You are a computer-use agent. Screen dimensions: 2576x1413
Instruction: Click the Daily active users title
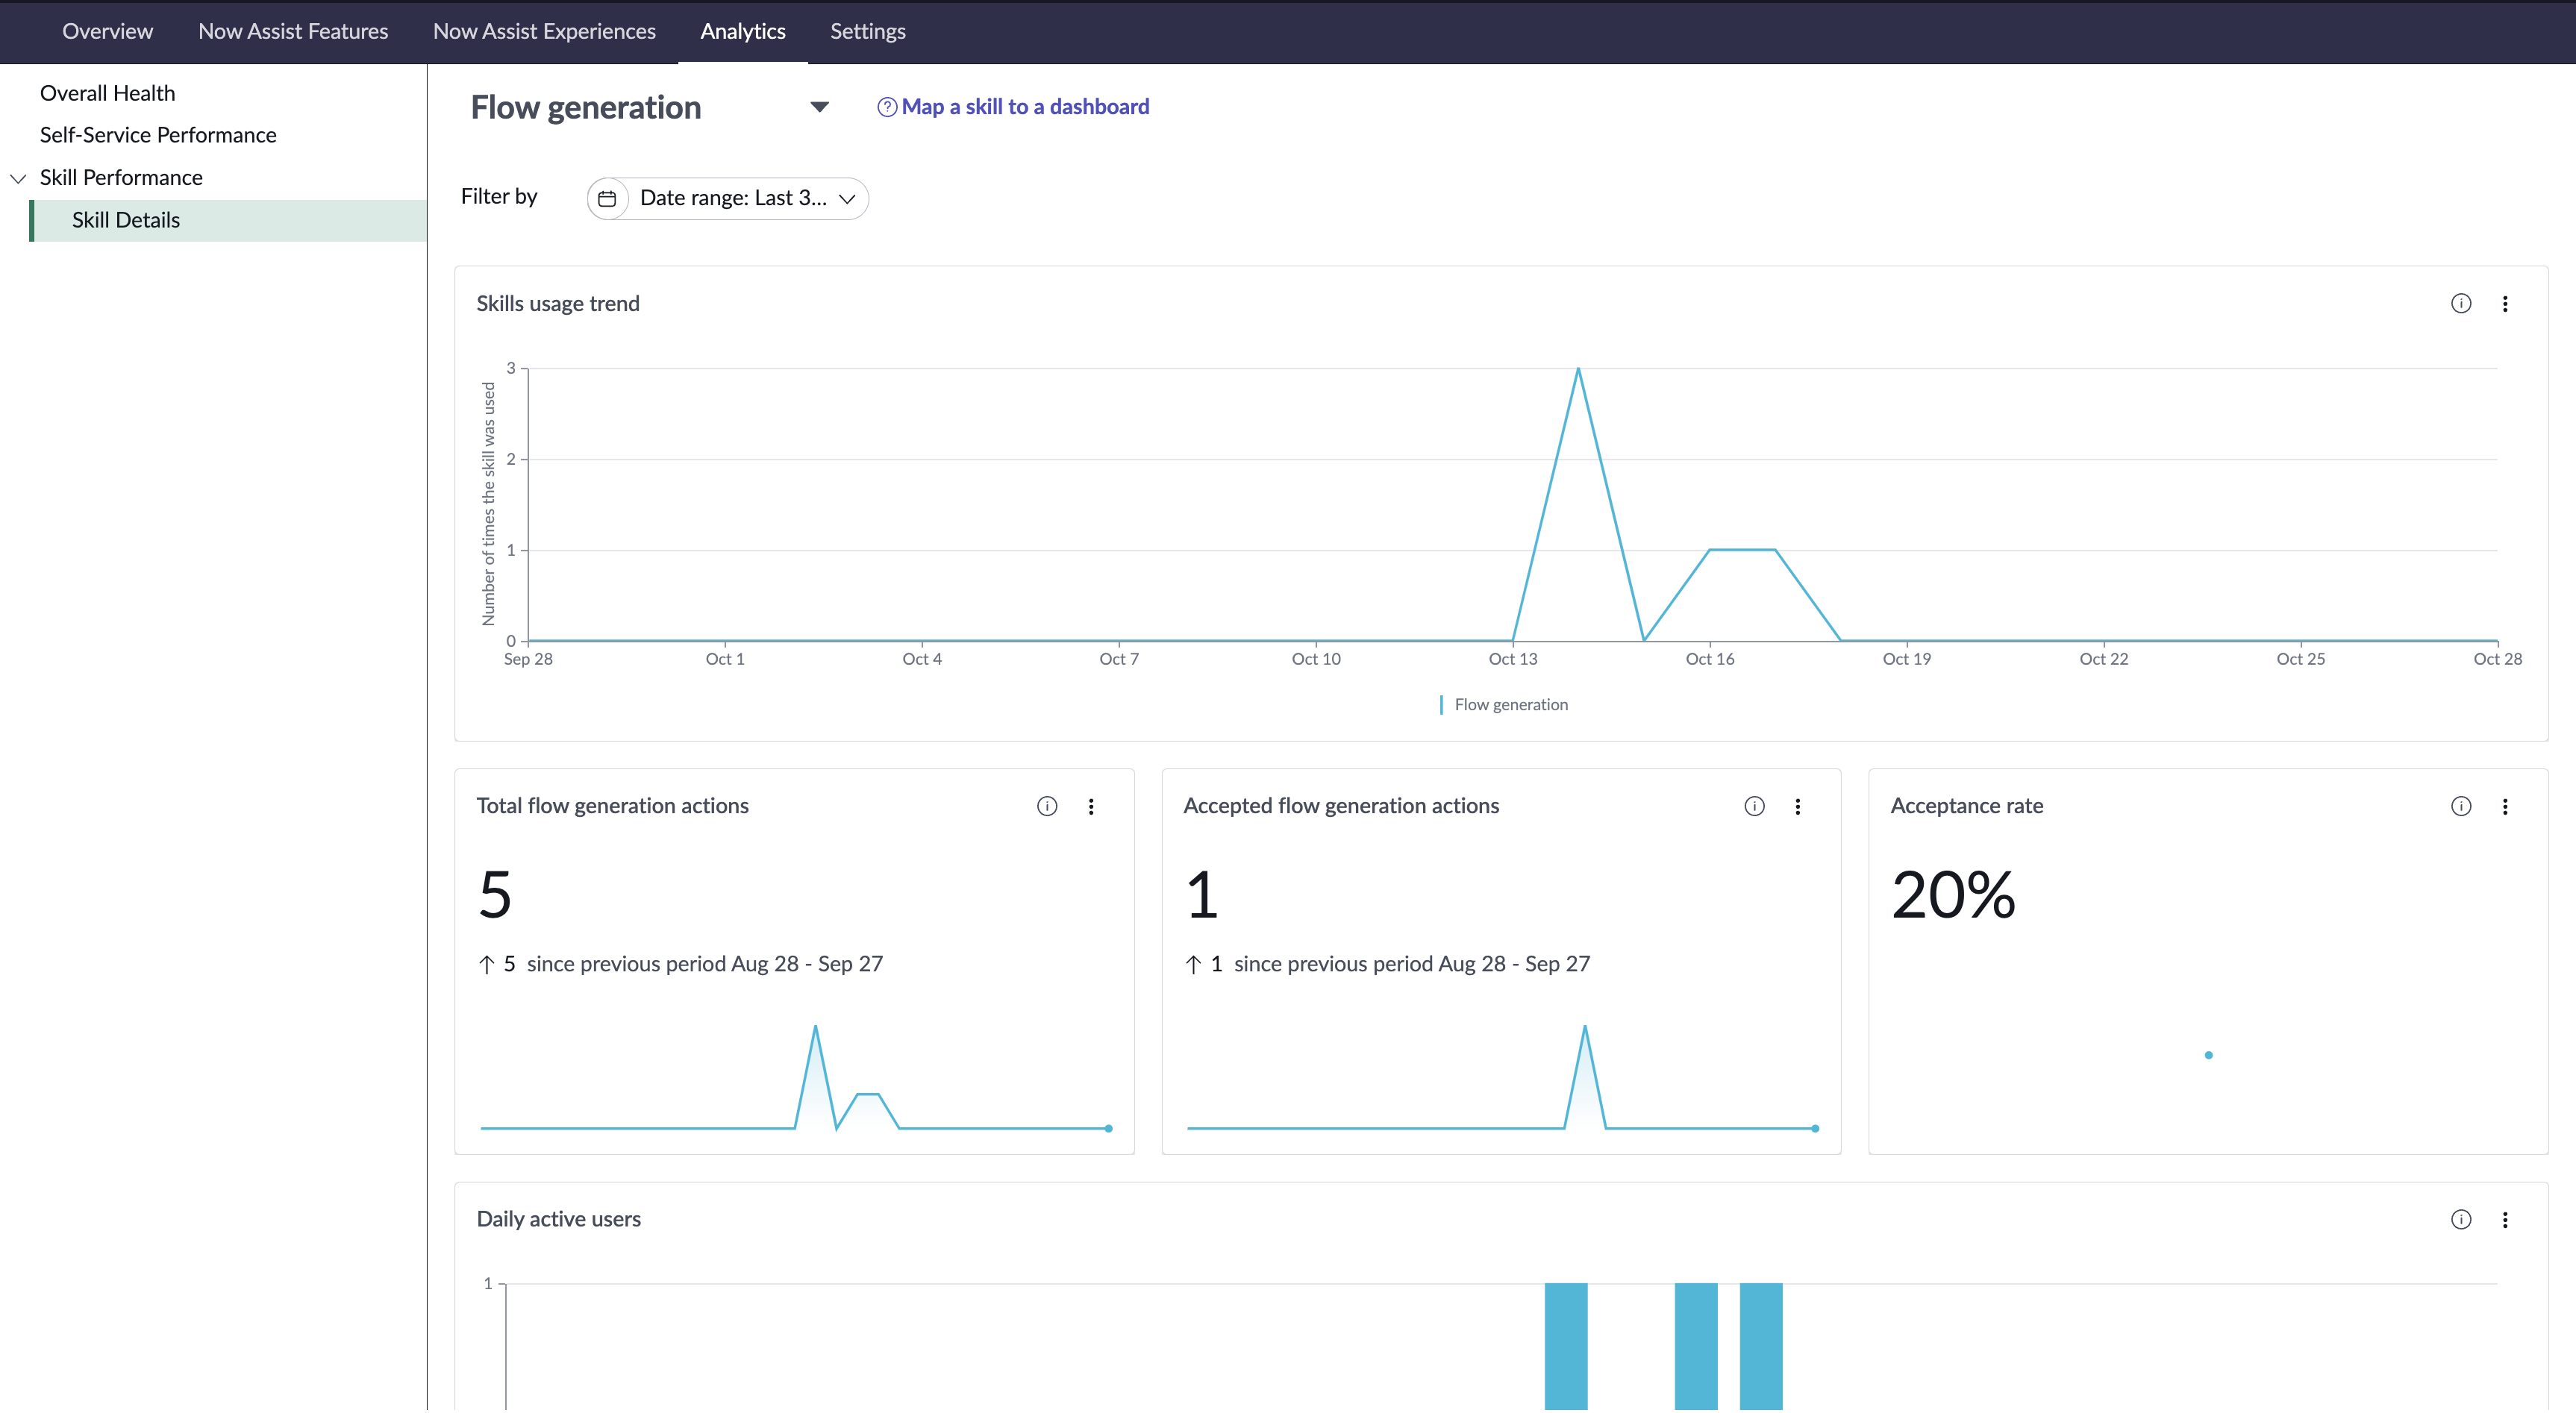coord(558,1219)
